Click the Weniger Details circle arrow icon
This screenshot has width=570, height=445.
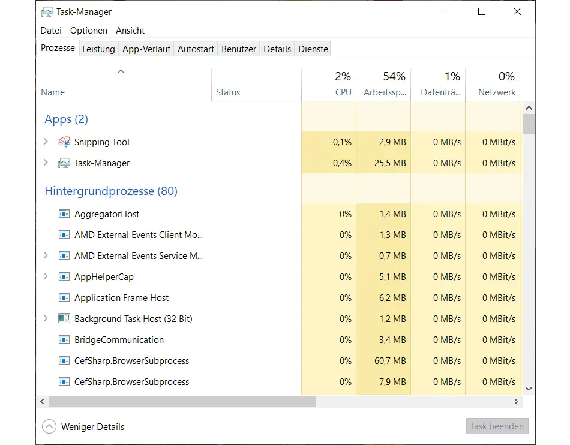point(49,426)
